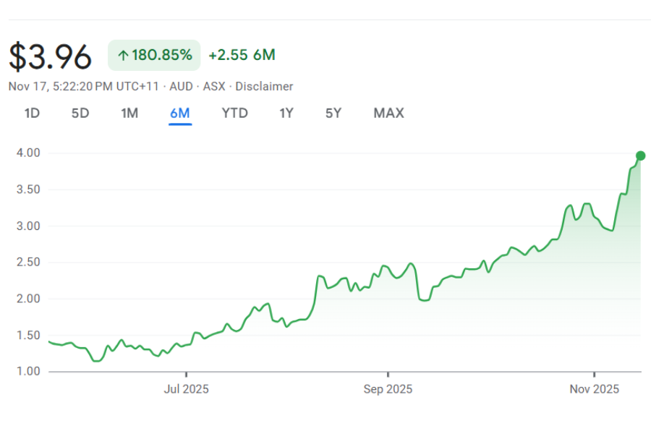The height and width of the screenshot is (434, 651).
Task: Show the 1M chart view
Action: [x=129, y=113]
